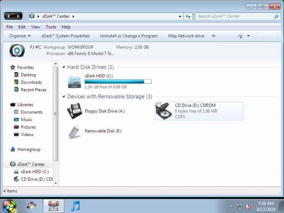This screenshot has height=213, width=284.
Task: Open the view options dropdown arrow
Action: pyautogui.click(x=248, y=36)
